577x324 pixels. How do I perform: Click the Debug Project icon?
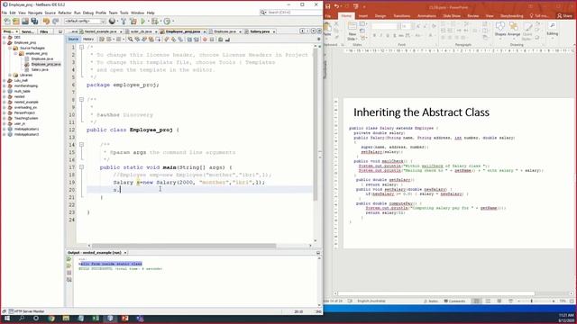tap(155, 22)
